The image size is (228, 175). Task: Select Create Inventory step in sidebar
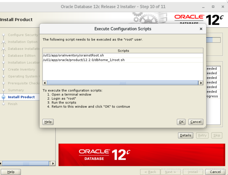point(21,69)
